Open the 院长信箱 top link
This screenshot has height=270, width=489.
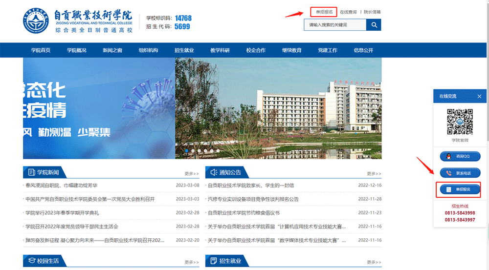[x=372, y=12]
